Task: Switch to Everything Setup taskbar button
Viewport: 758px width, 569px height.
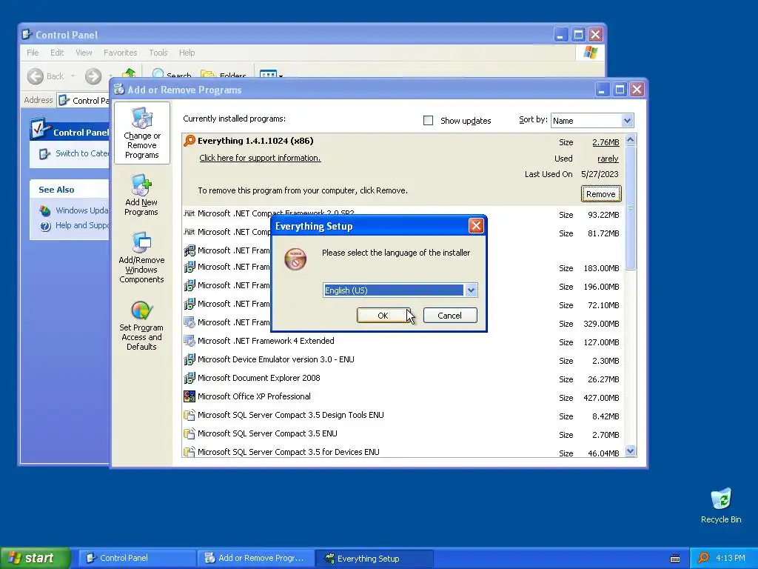Action: 375,559
